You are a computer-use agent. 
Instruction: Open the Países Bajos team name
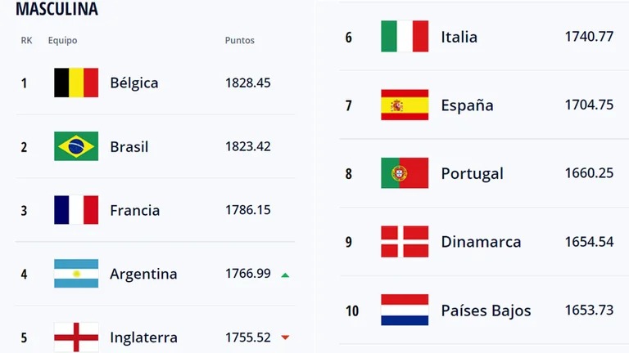click(486, 311)
